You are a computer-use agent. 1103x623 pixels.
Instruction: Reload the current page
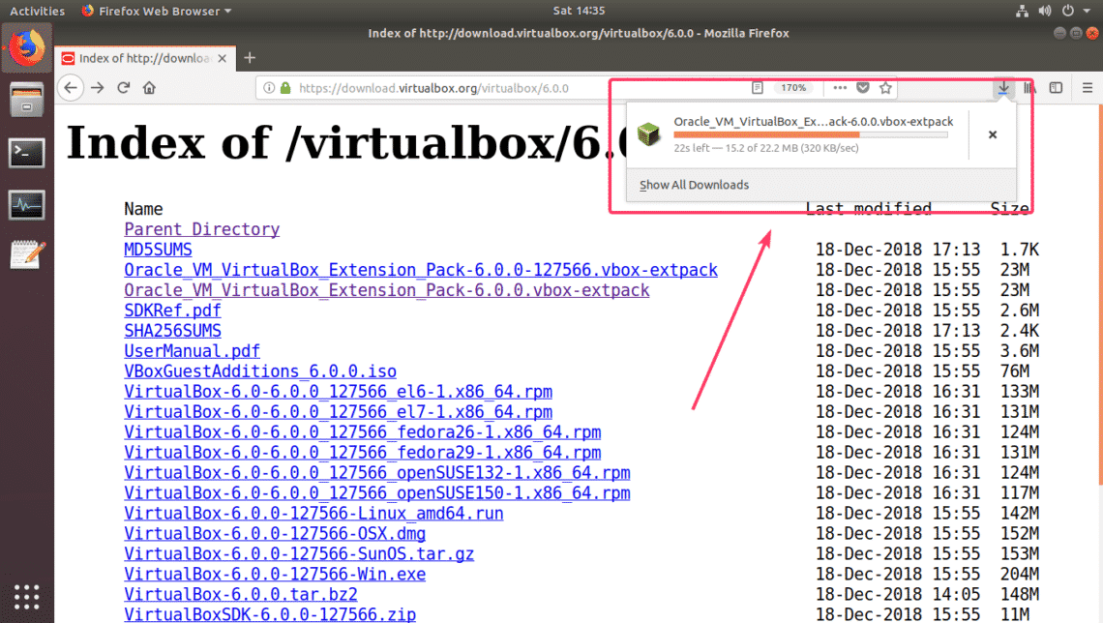(x=124, y=88)
